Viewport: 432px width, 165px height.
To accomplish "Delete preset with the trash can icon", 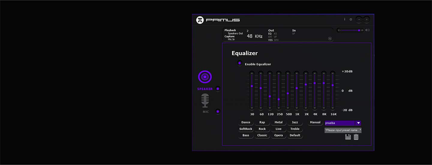I will [x=356, y=137].
